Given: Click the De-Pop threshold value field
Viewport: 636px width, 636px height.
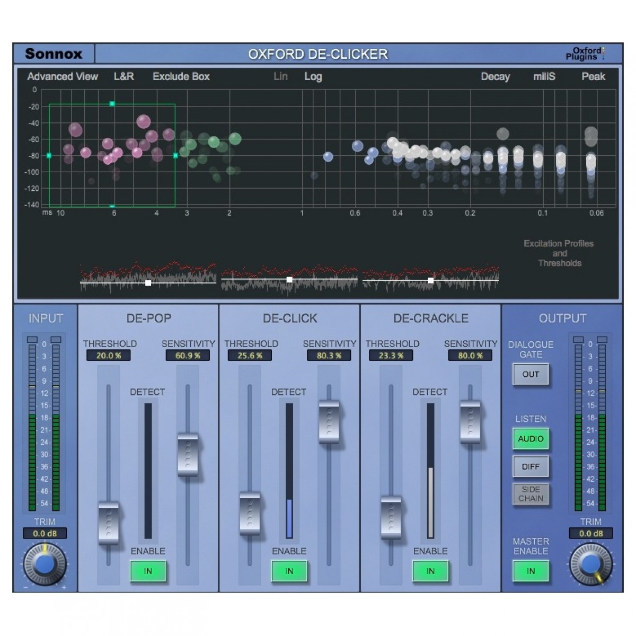Looking at the screenshot, I should pyautogui.click(x=108, y=356).
